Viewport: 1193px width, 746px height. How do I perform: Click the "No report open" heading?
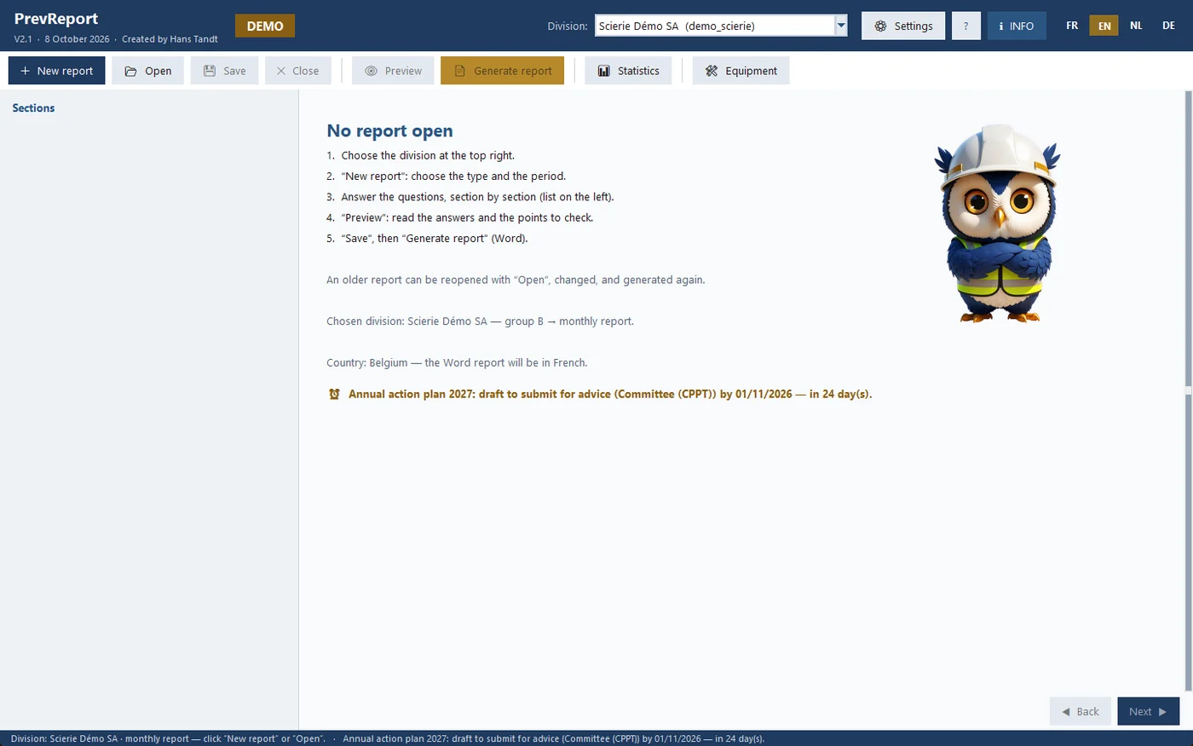tap(389, 130)
